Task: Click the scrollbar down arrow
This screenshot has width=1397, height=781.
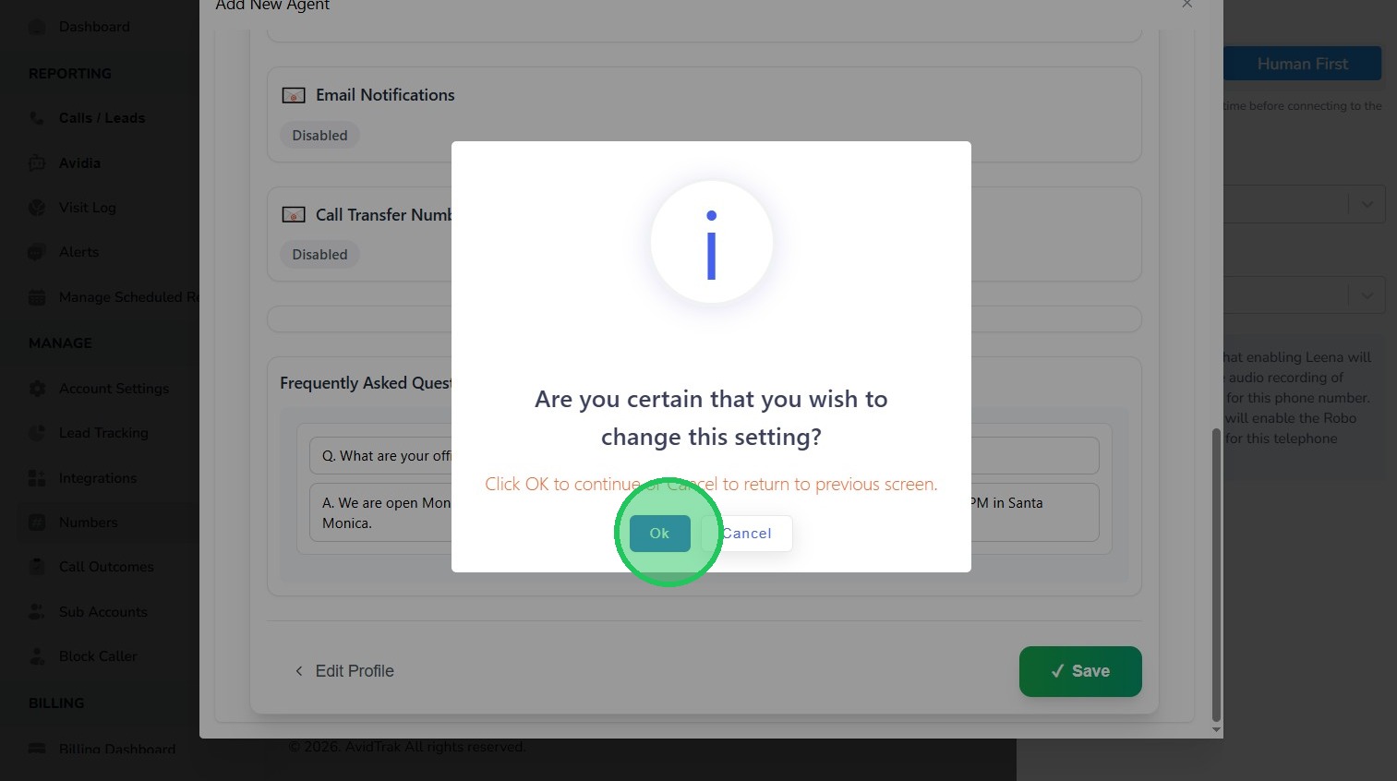Action: [x=1216, y=729]
